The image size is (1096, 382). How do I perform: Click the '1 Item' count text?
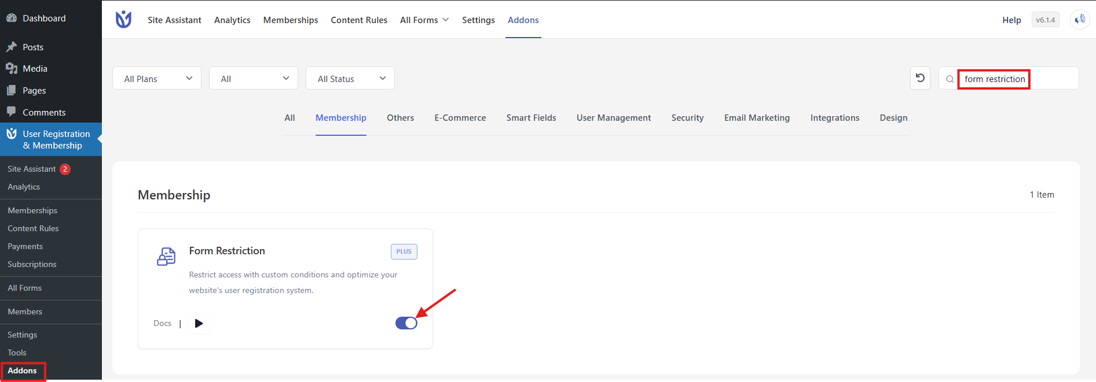[1042, 195]
